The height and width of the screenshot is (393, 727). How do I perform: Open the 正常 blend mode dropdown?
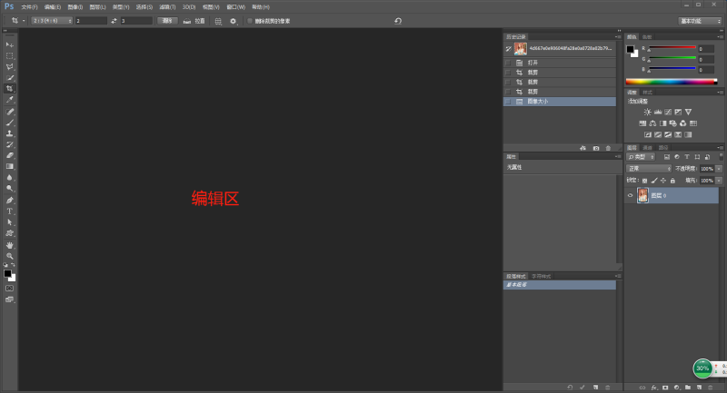coord(649,169)
